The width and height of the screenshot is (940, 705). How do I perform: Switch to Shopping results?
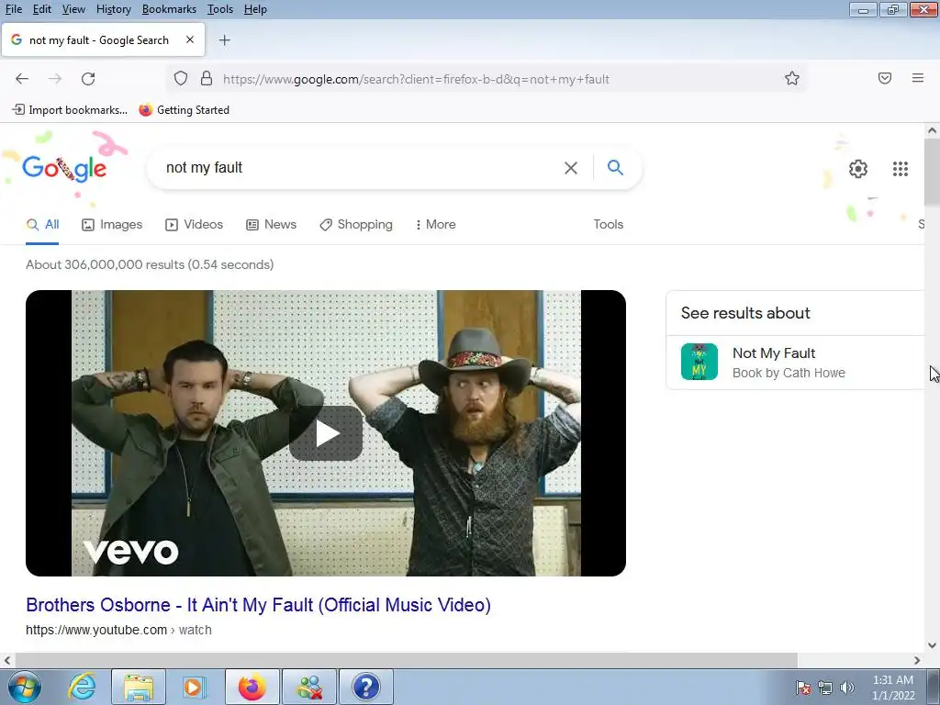point(356,224)
